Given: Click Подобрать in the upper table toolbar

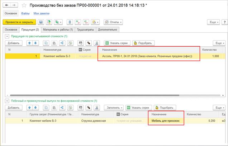Looking at the screenshot, I should [x=143, y=43].
